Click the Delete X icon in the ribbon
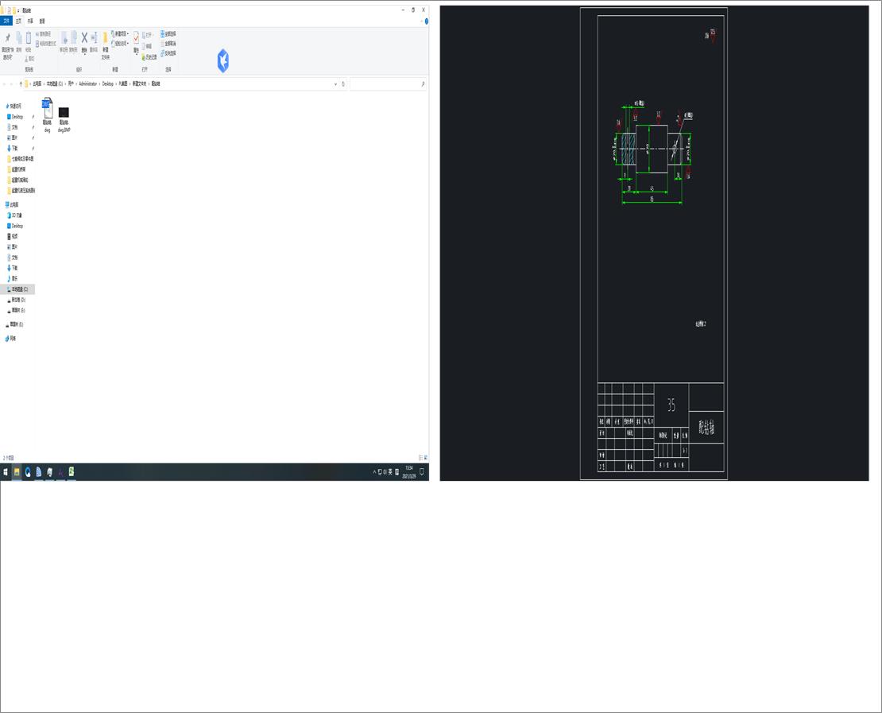 84,37
